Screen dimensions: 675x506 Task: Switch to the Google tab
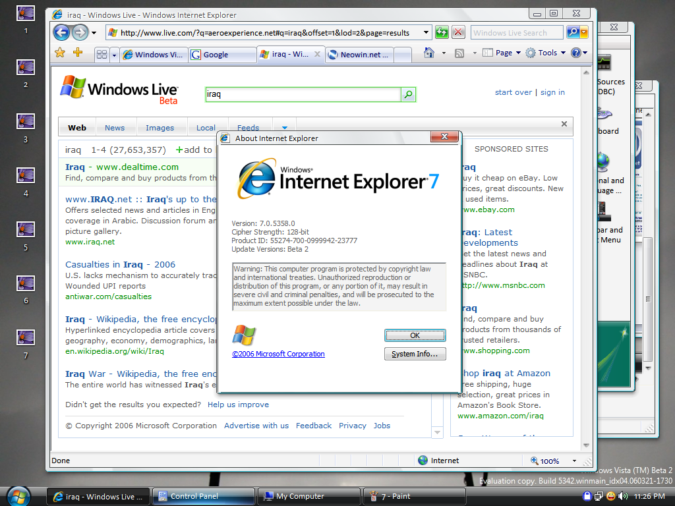click(x=222, y=55)
